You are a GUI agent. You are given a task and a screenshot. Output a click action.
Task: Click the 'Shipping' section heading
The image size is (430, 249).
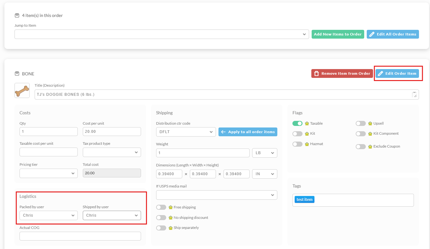point(164,113)
